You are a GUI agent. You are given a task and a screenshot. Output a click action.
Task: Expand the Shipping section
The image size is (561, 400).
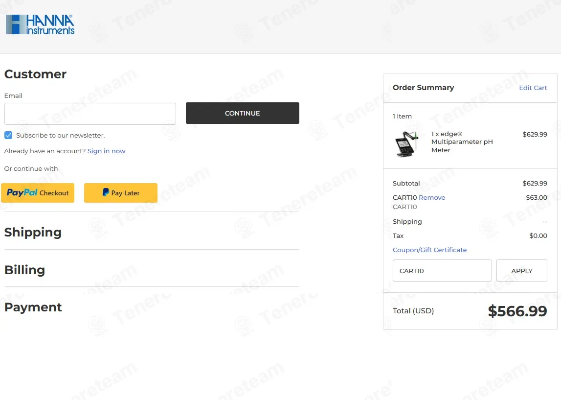pos(33,232)
